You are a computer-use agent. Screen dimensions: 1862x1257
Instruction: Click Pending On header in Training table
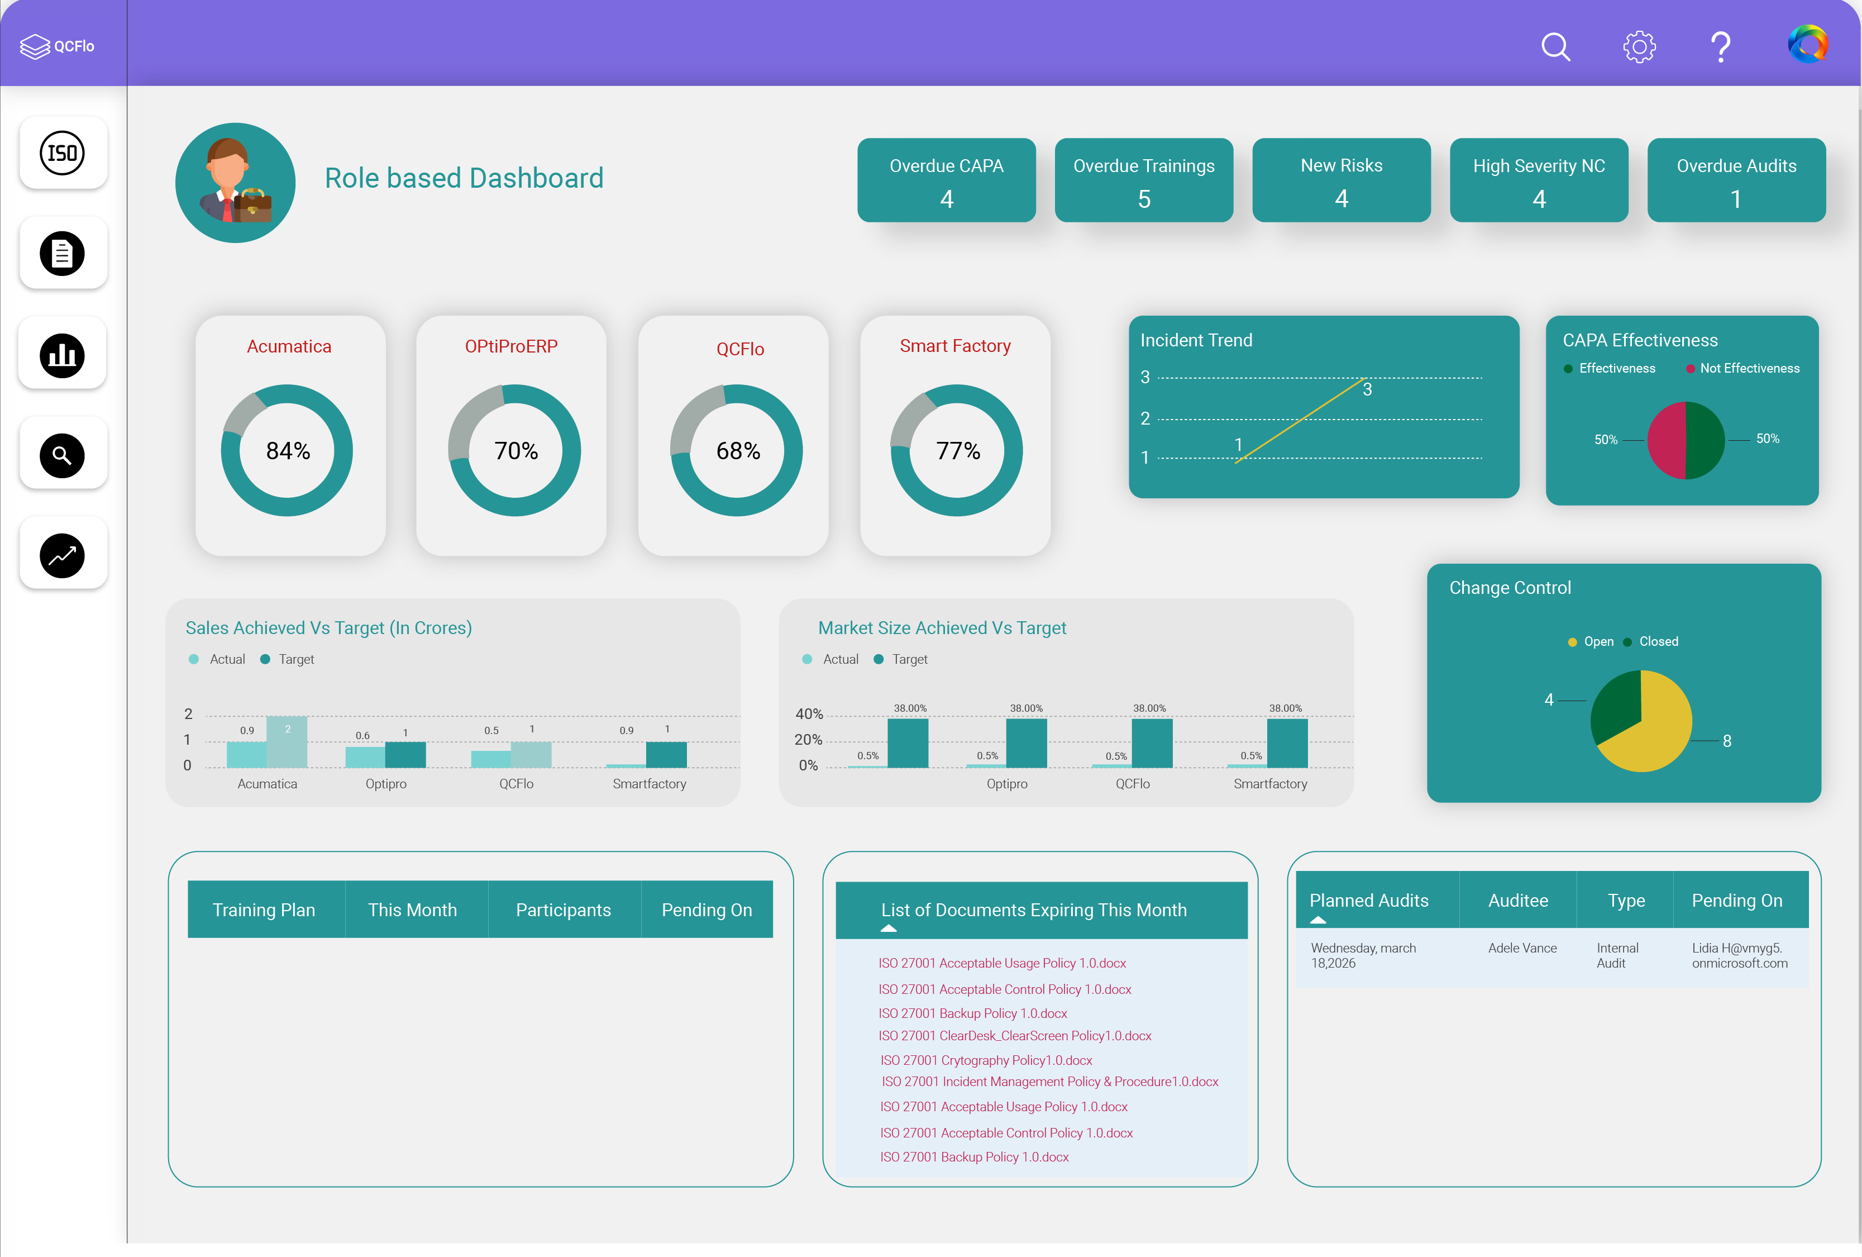click(x=706, y=910)
